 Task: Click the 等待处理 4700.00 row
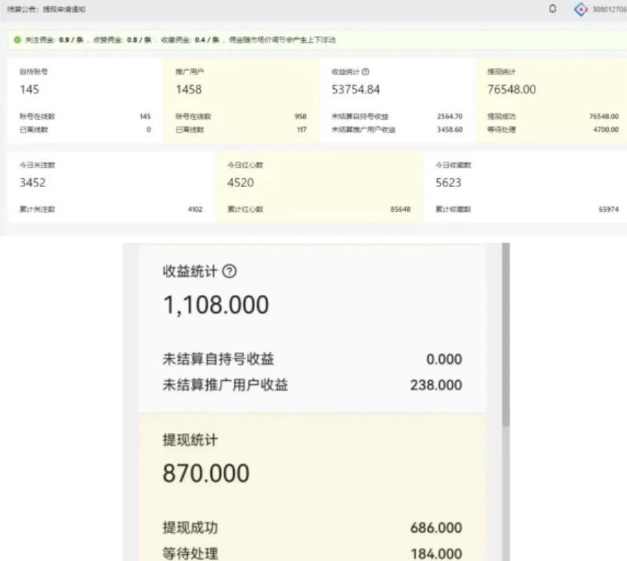pos(552,129)
